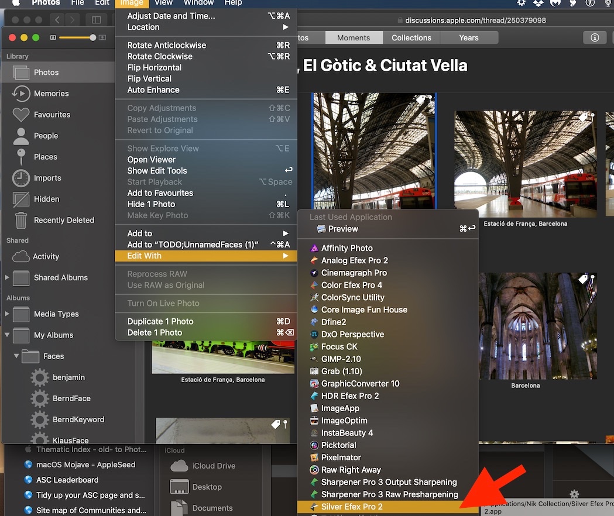The image size is (614, 516).
Task: Open Pixelmator entry
Action: (387, 457)
